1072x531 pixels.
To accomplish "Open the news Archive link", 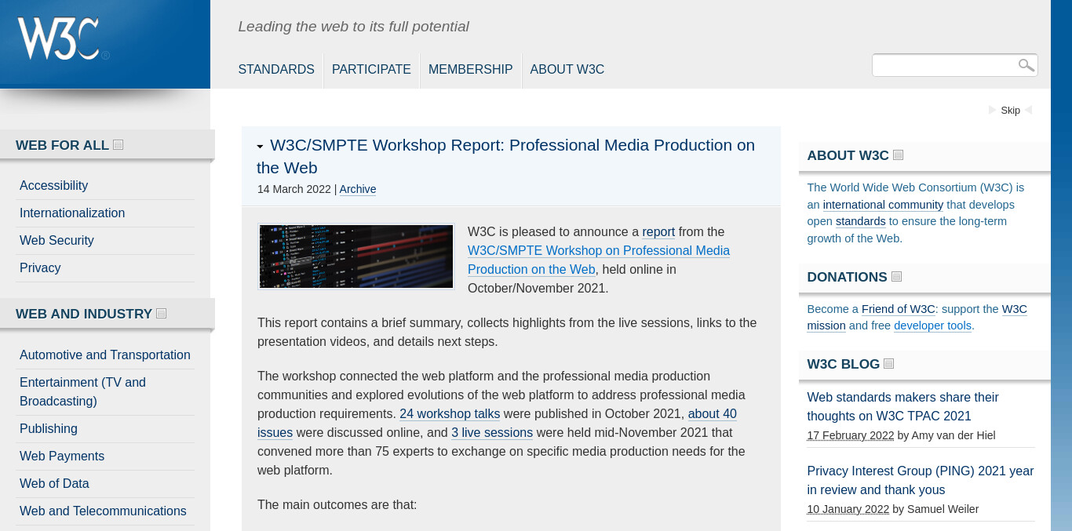I will (x=358, y=189).
